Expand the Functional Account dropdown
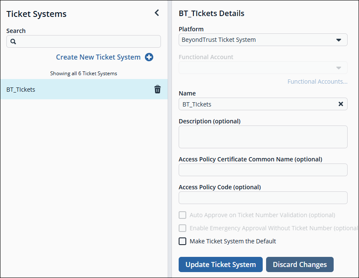The height and width of the screenshot is (278, 359). click(338, 68)
